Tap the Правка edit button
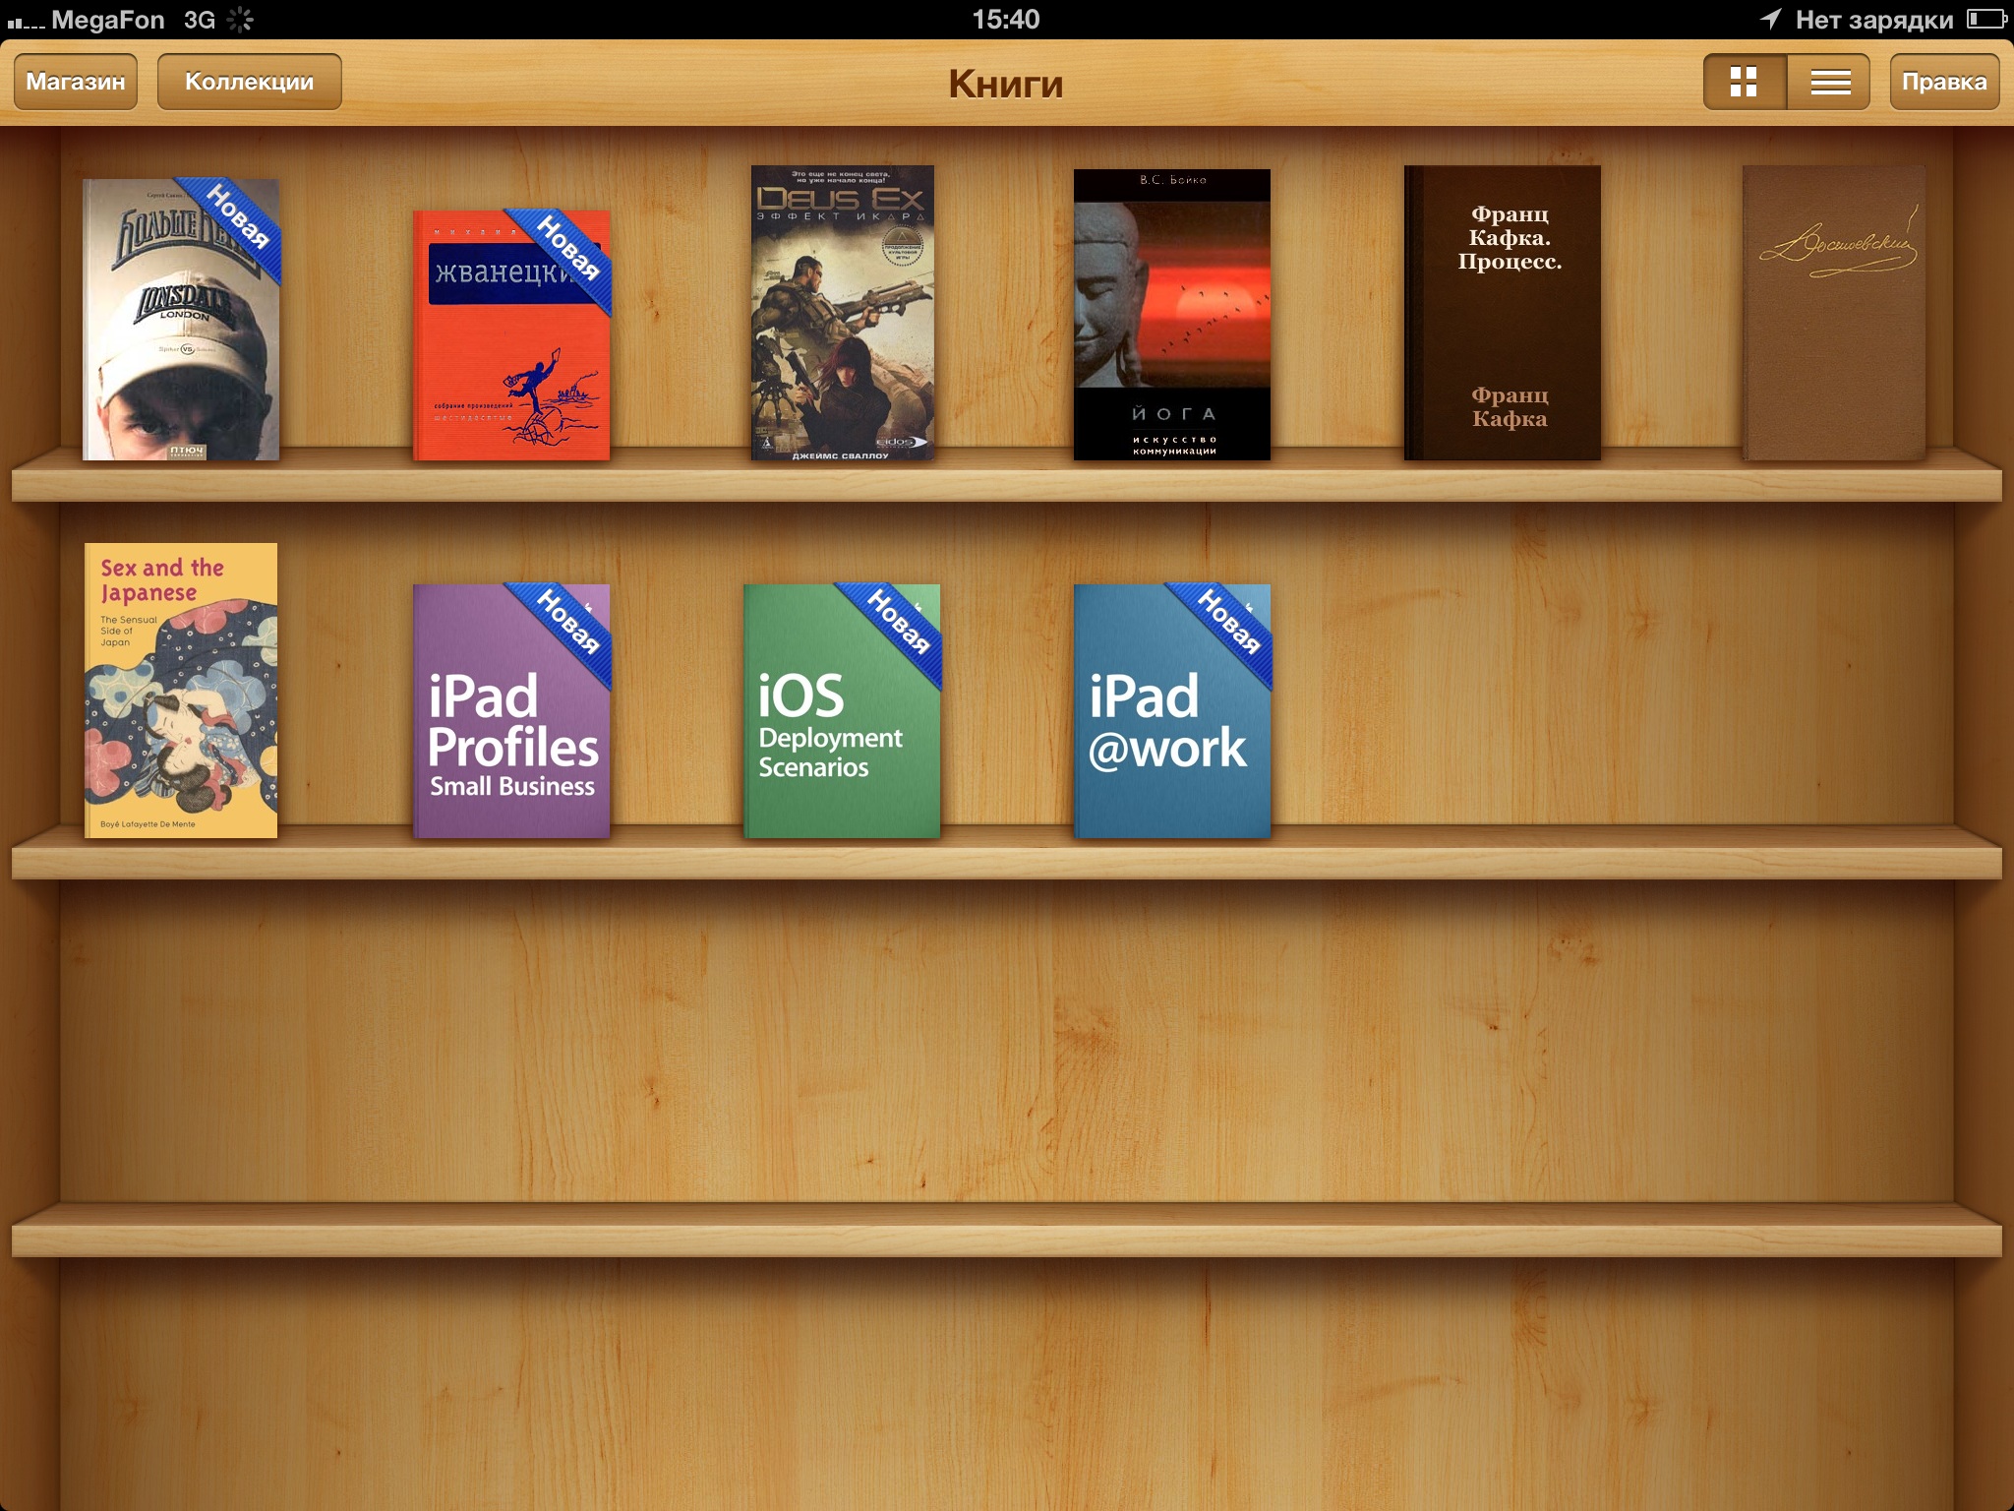 point(1944,82)
